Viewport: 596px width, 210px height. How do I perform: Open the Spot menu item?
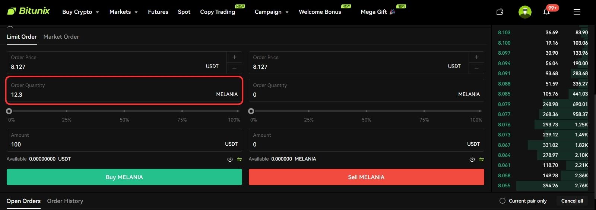(x=184, y=12)
